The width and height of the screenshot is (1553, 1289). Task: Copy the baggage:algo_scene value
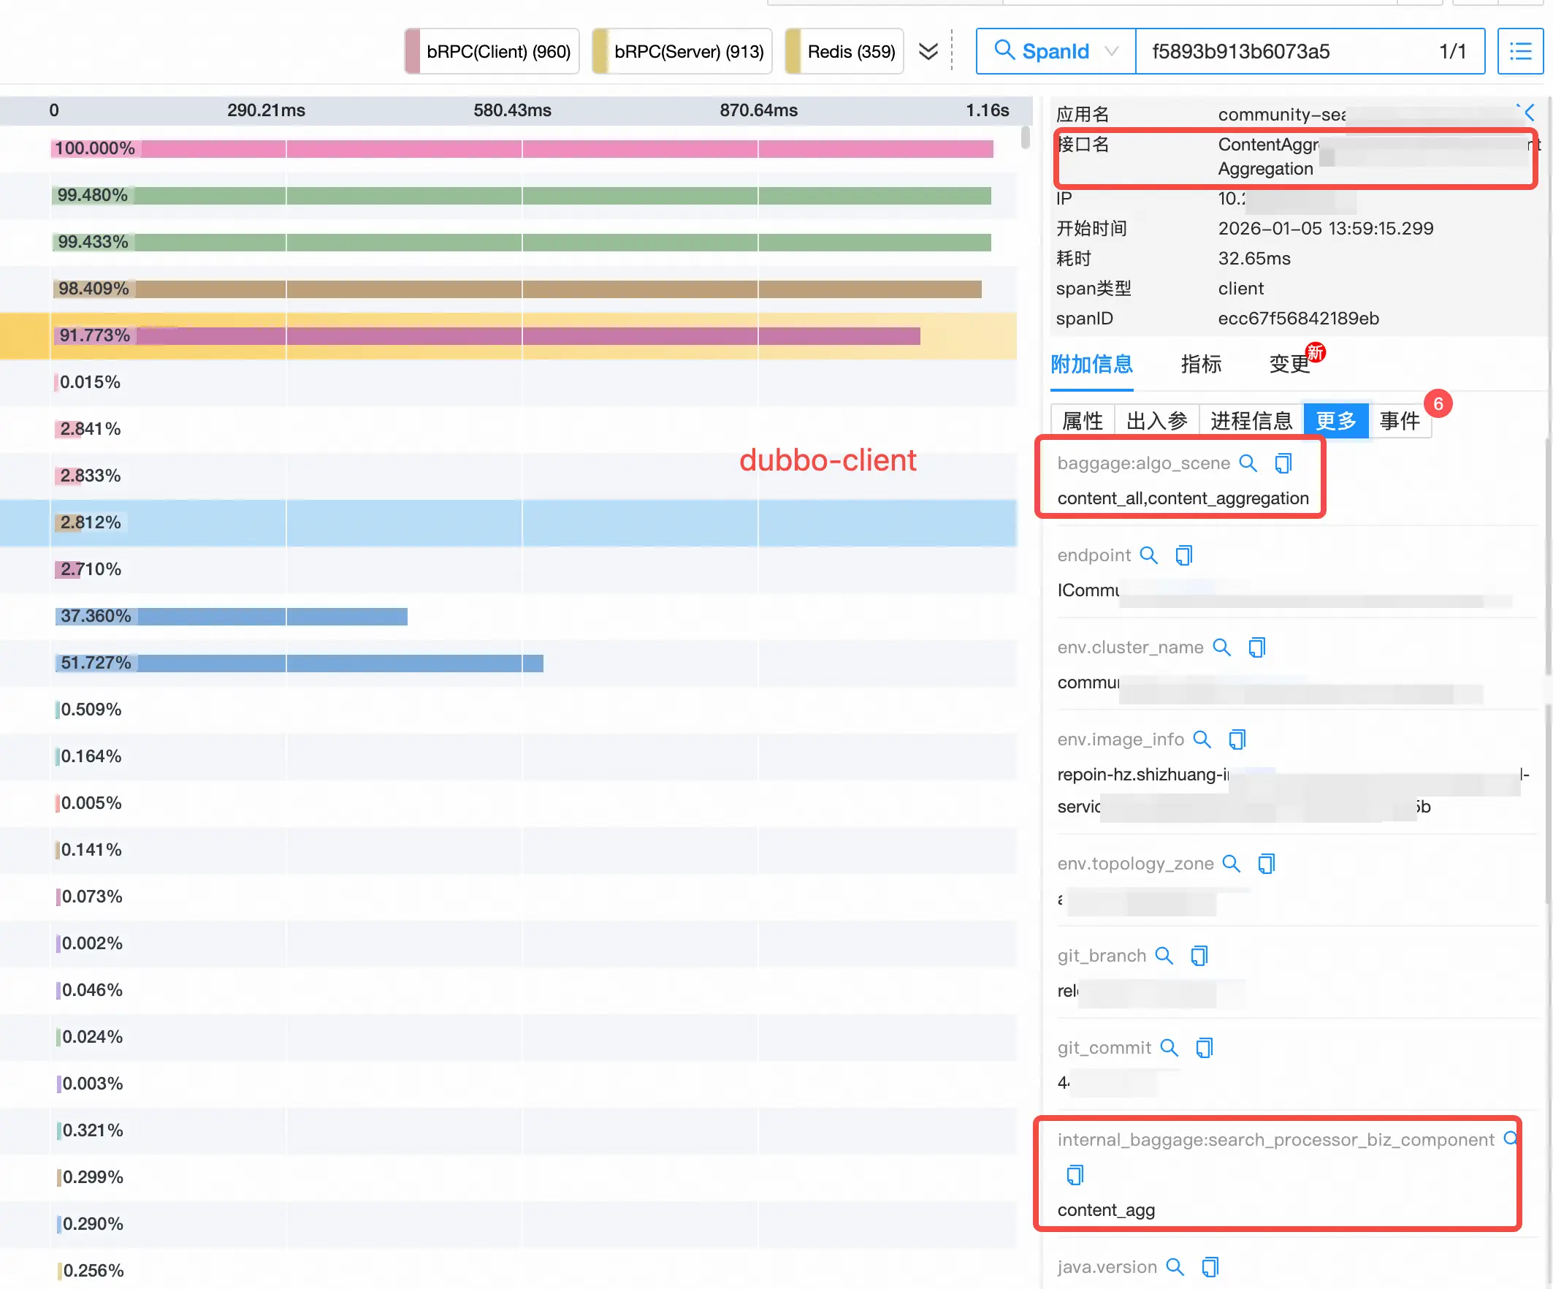click(x=1283, y=463)
